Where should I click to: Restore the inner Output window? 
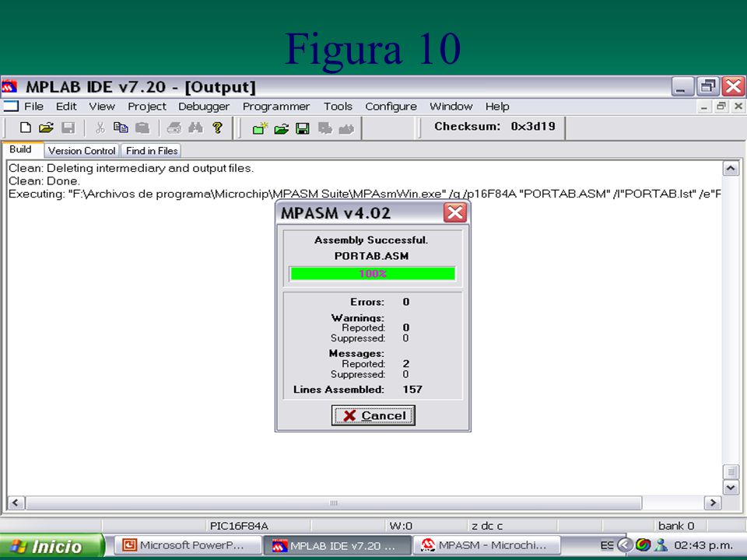coord(721,107)
